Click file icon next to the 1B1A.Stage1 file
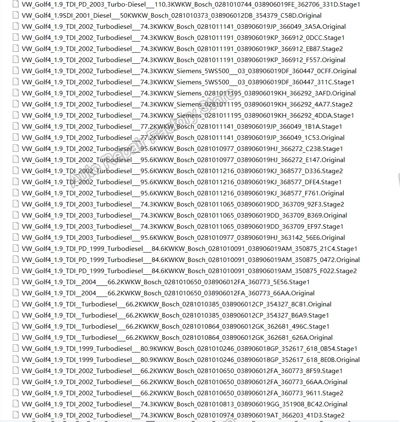Screen dimensions: 400x422 pos(16,126)
